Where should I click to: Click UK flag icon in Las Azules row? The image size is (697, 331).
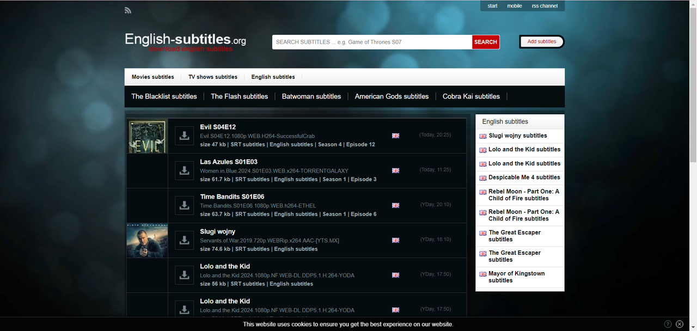point(396,170)
